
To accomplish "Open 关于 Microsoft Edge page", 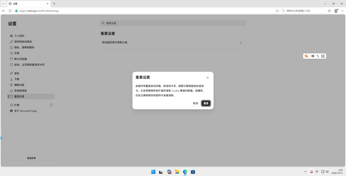I will [x=31, y=111].
